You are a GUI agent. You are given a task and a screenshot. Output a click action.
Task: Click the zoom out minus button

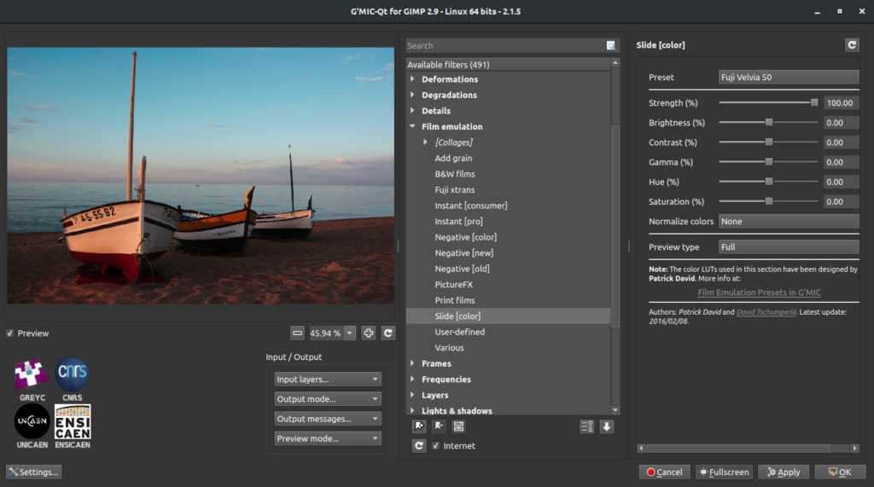(x=297, y=333)
